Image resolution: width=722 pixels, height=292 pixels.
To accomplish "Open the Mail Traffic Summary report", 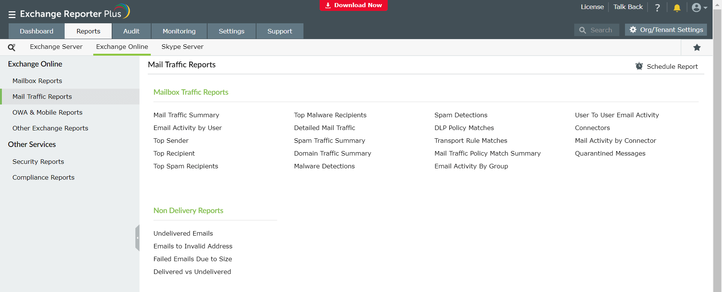I will (186, 115).
